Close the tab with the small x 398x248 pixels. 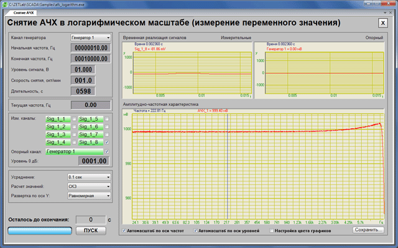391,12
